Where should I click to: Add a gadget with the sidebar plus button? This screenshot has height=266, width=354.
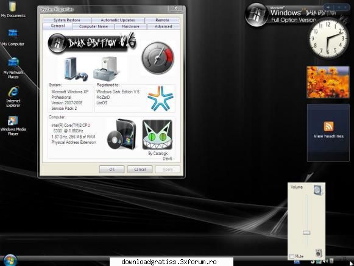(x=328, y=7)
